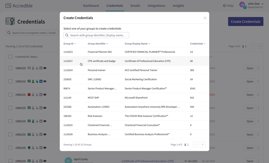This screenshot has height=163, width=269.
Task: Tick the select-all checkbox in credentials table header
Action: click(x=11, y=57)
